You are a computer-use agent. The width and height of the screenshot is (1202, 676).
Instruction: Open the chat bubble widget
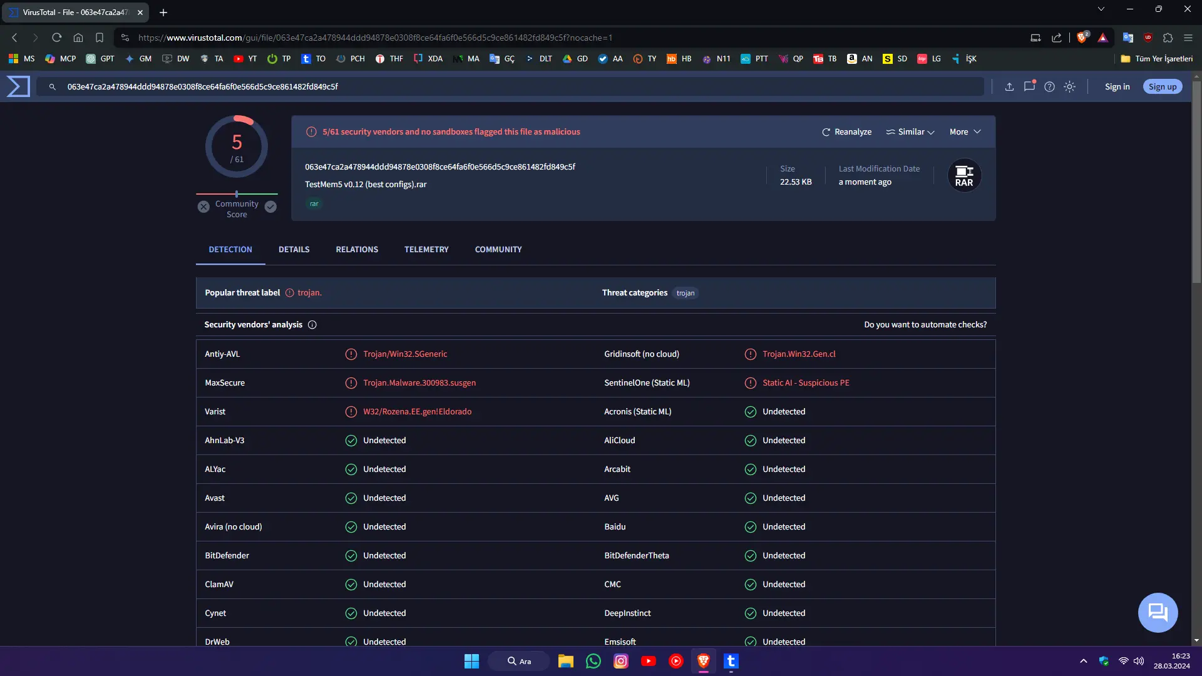[x=1158, y=612]
